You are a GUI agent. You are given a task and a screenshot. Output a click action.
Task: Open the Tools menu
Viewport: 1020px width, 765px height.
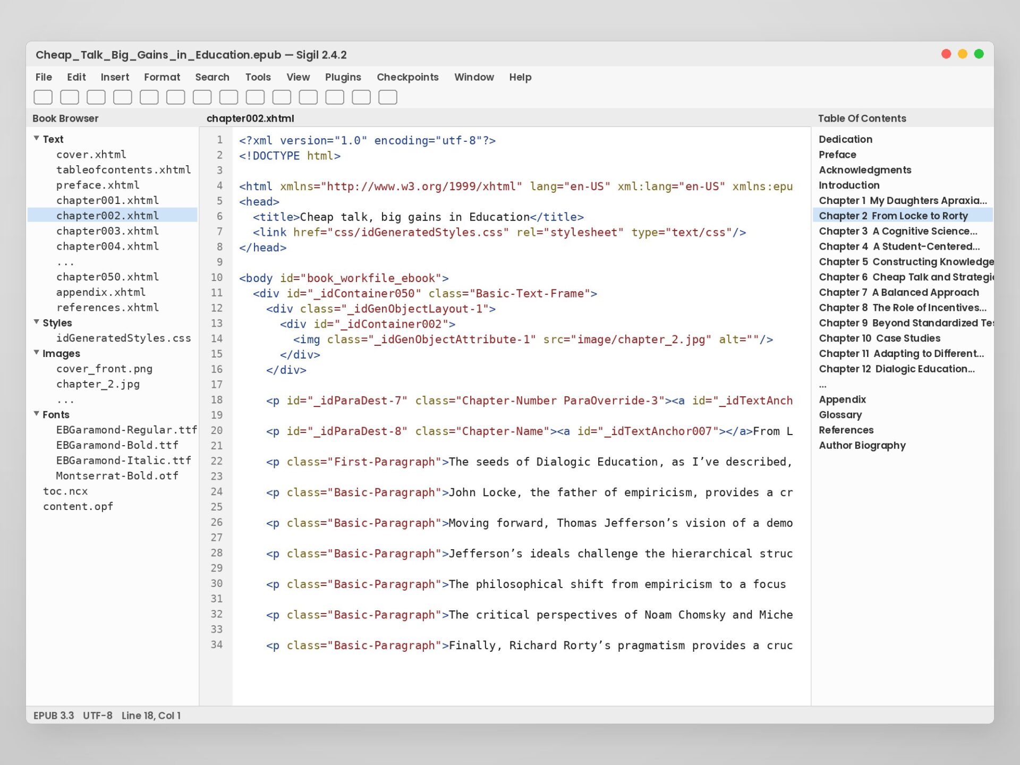click(x=258, y=77)
